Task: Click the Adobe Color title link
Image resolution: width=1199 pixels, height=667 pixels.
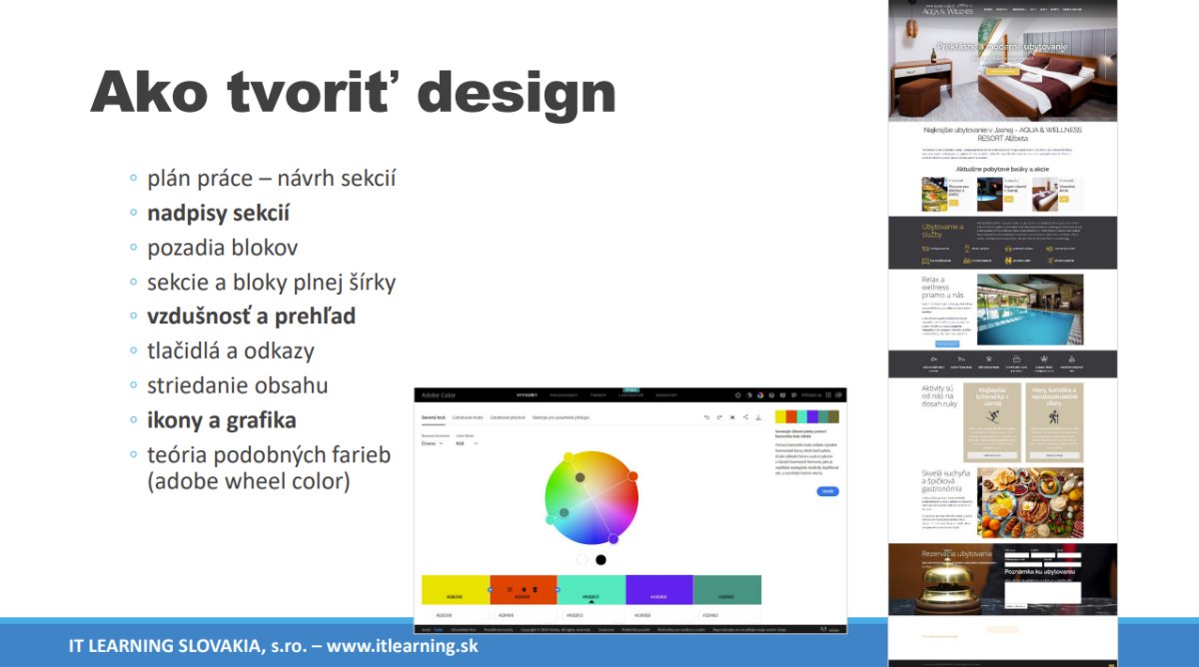Action: pyautogui.click(x=439, y=395)
